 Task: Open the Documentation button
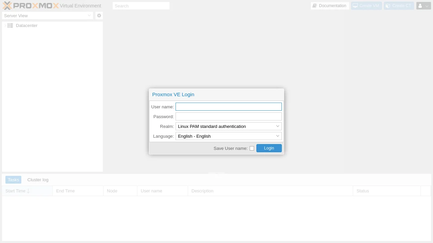point(330,6)
